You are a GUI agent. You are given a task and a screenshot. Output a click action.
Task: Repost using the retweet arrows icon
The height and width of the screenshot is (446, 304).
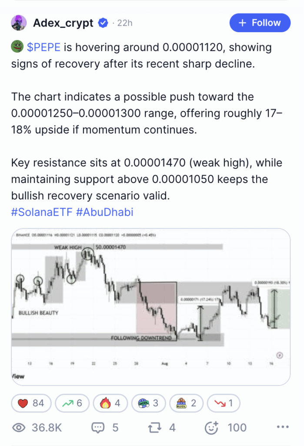tap(154, 428)
